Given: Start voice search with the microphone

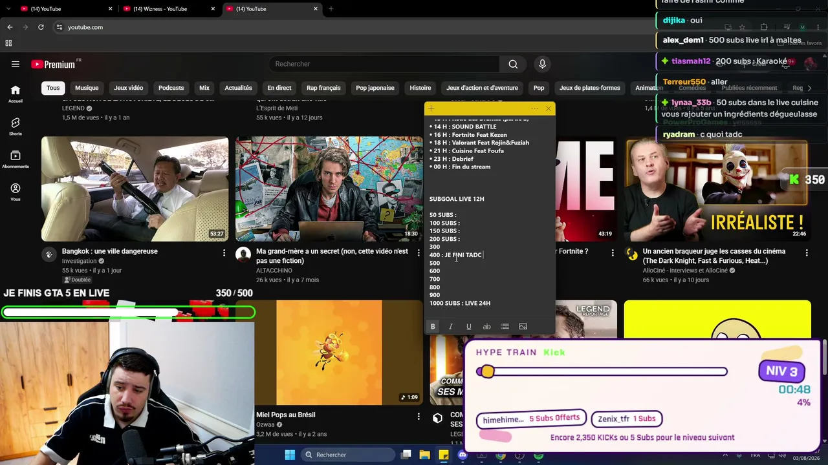Looking at the screenshot, I should click(x=542, y=64).
